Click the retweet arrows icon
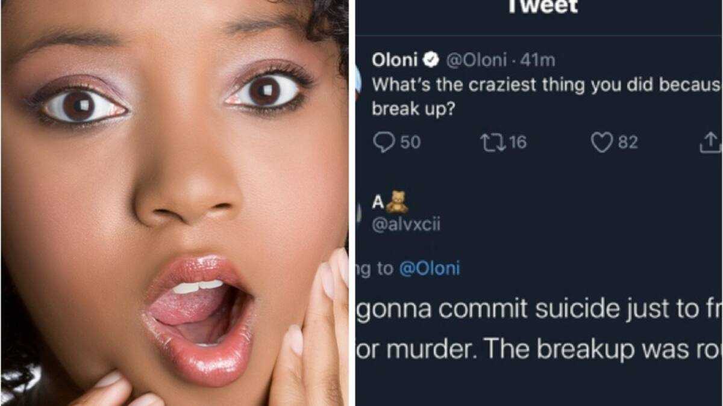Screen dimensions: 723x406 coord(490,143)
